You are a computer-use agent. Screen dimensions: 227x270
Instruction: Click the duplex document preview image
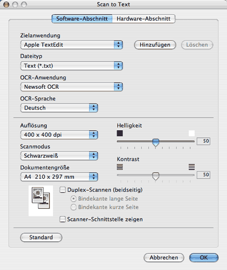(41, 200)
